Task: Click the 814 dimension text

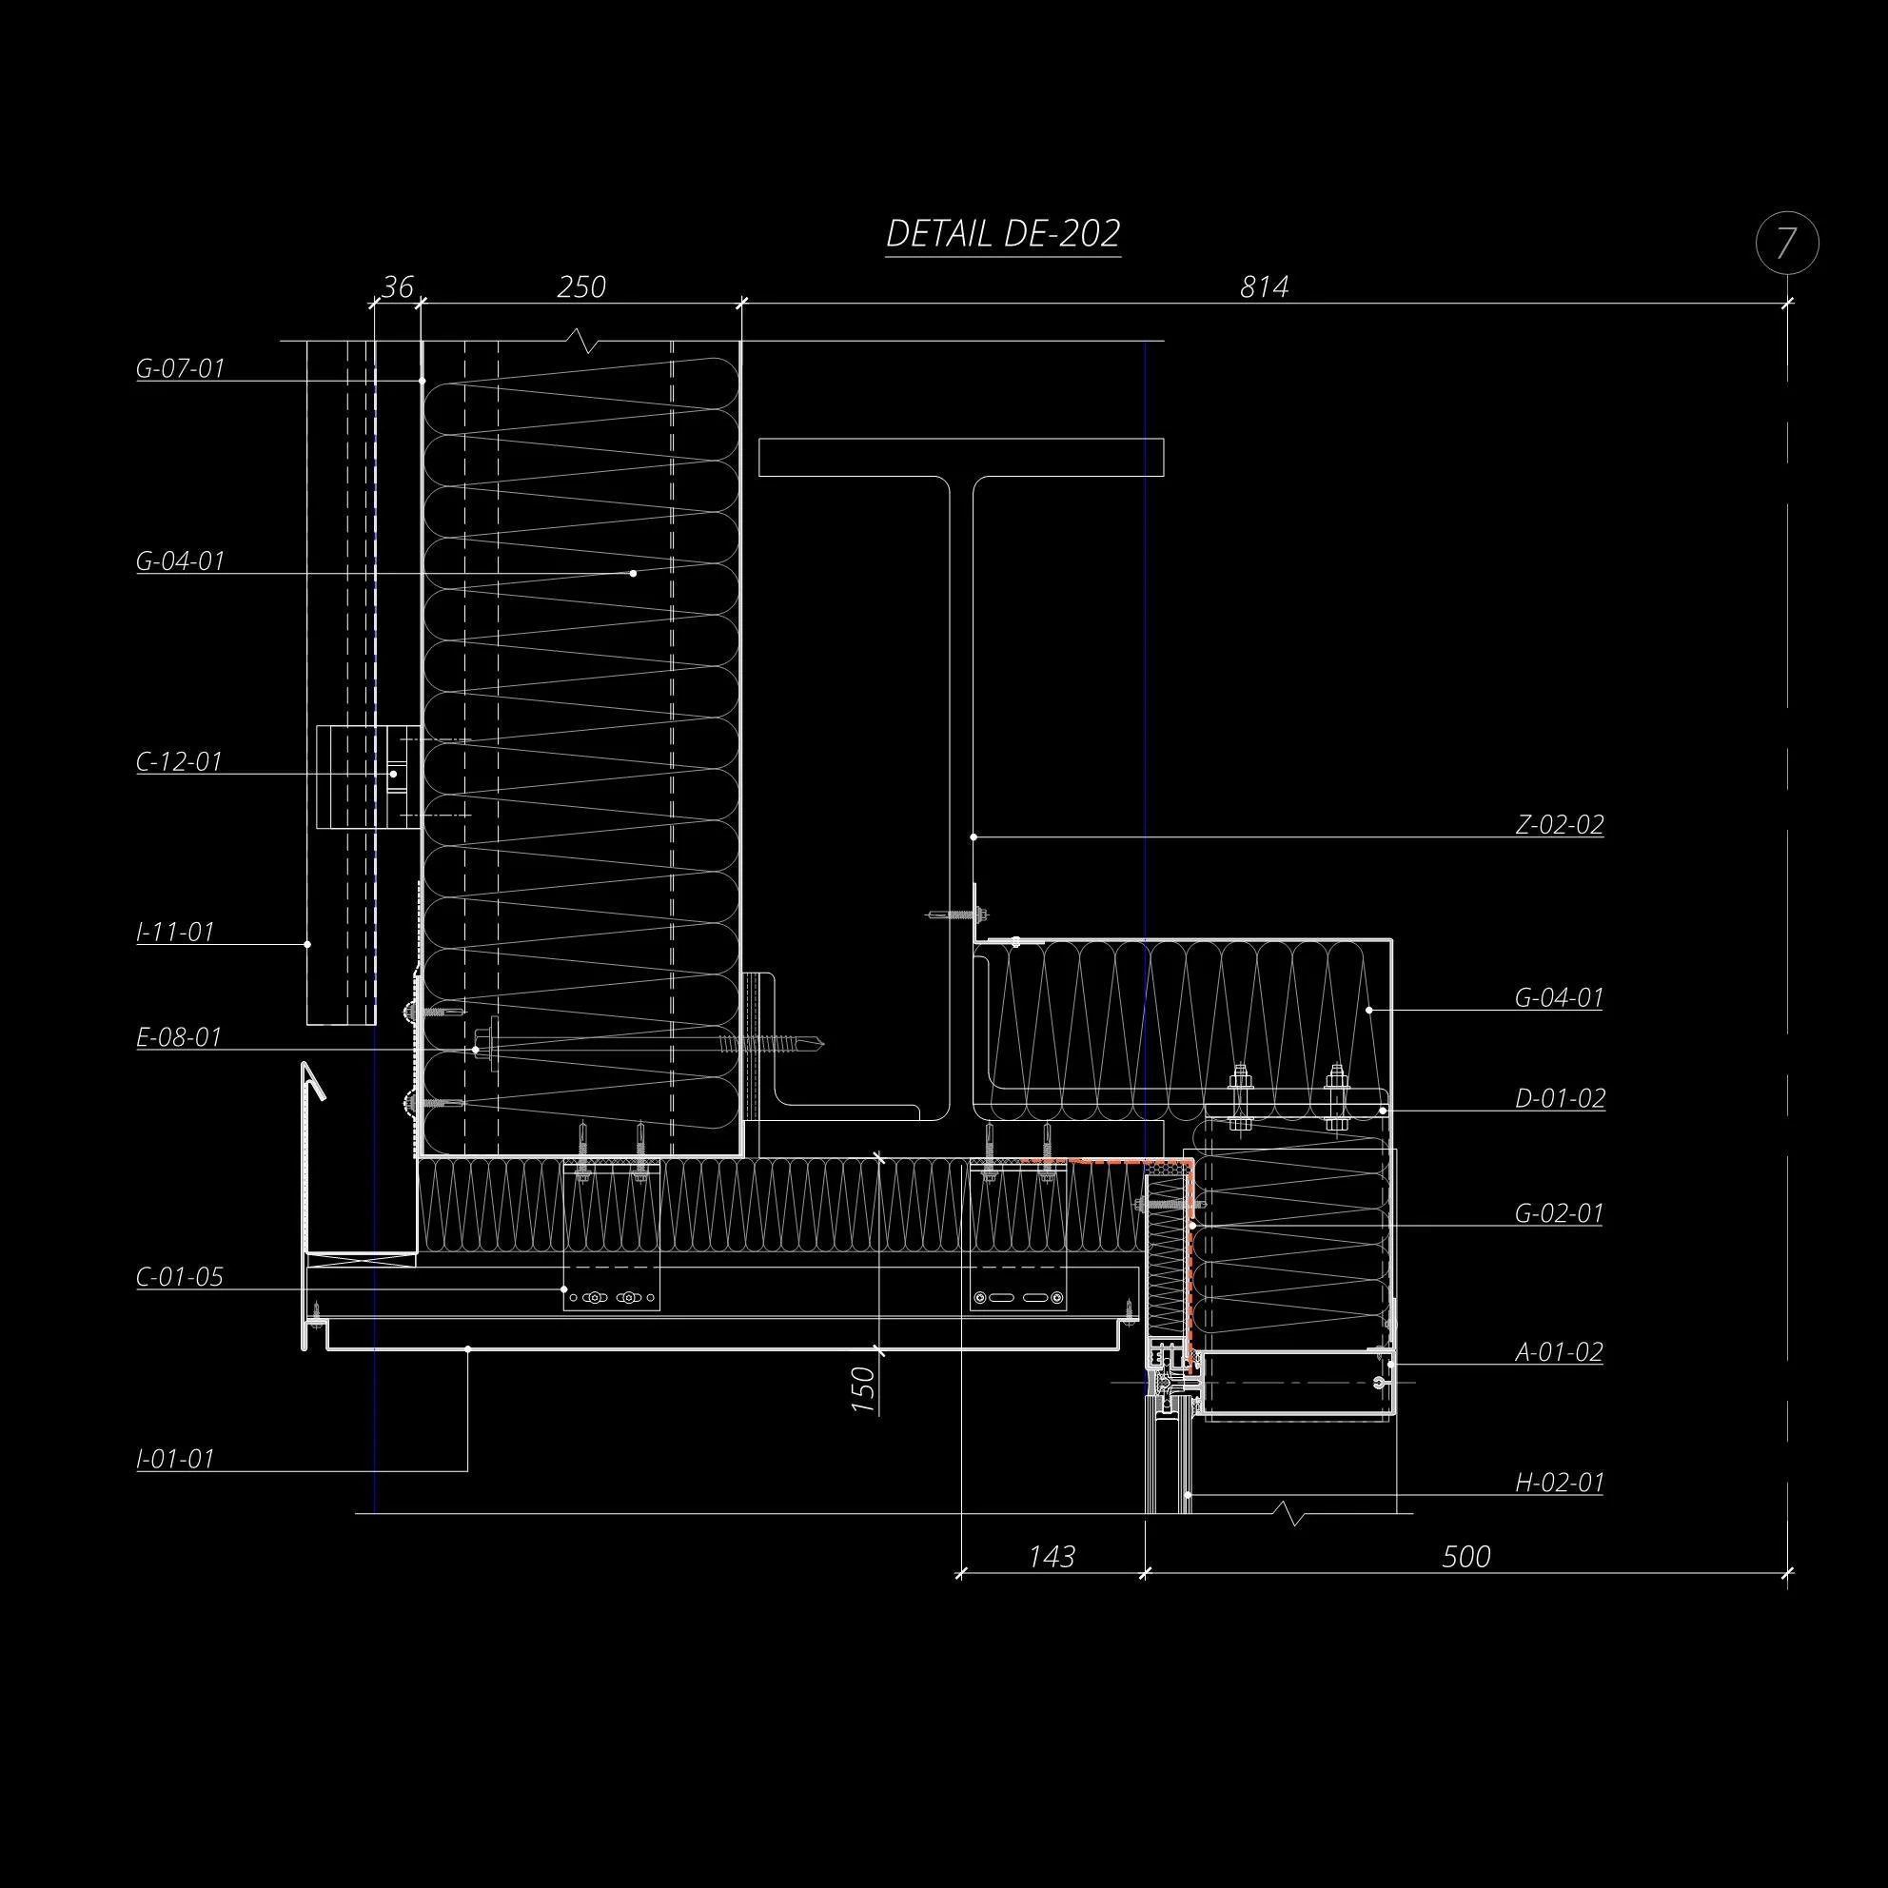Action: (x=1265, y=286)
